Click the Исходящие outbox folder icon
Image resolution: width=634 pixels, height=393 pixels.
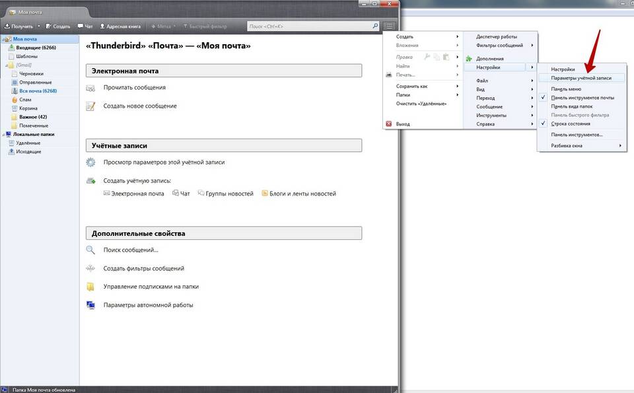(12, 152)
